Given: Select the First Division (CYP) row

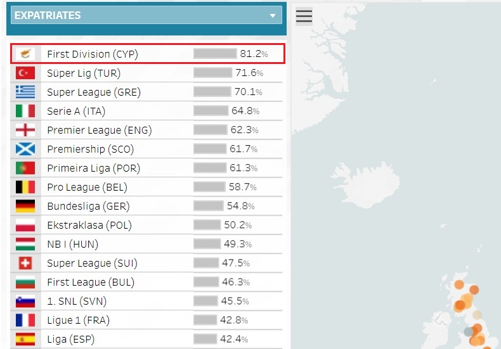Looking at the screenshot, I should pos(147,54).
